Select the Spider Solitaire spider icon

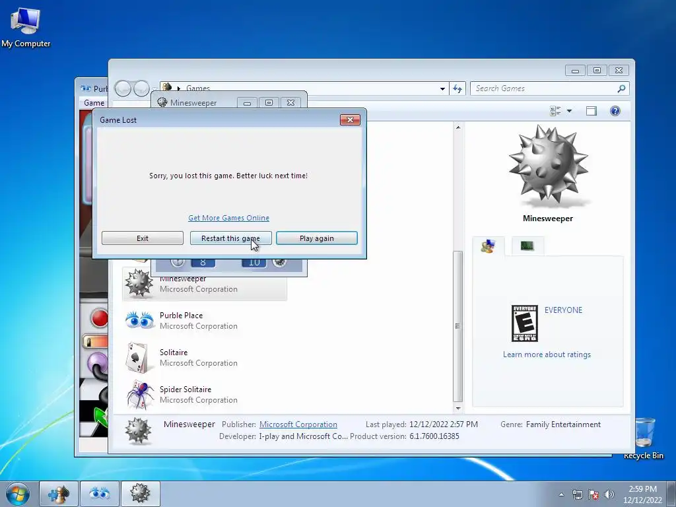tap(140, 394)
